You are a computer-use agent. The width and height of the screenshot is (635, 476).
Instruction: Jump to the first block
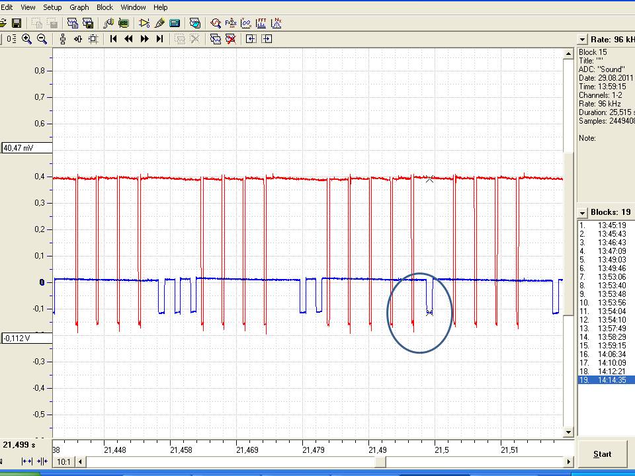coord(113,39)
